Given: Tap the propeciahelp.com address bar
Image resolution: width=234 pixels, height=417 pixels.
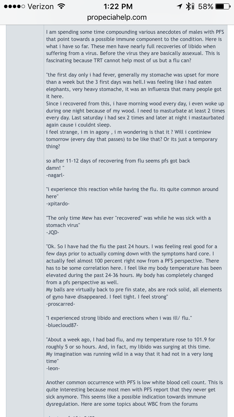Looking at the screenshot, I should tap(117, 18).
